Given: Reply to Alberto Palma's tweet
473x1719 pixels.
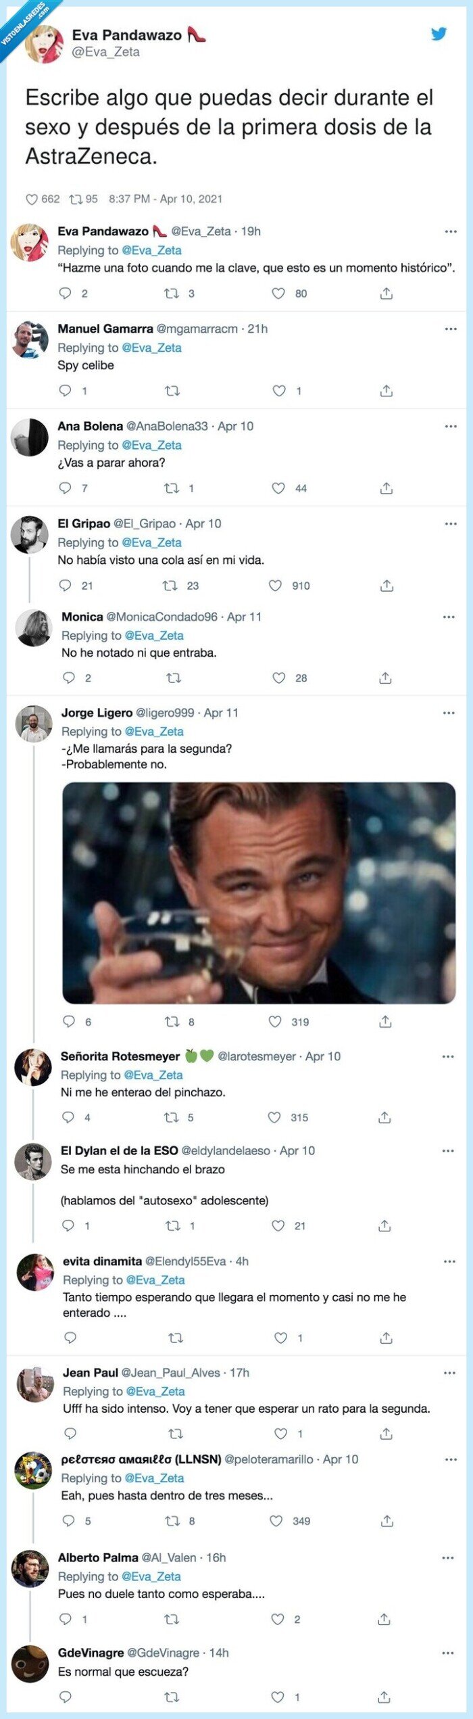Looking at the screenshot, I should tap(66, 1618).
